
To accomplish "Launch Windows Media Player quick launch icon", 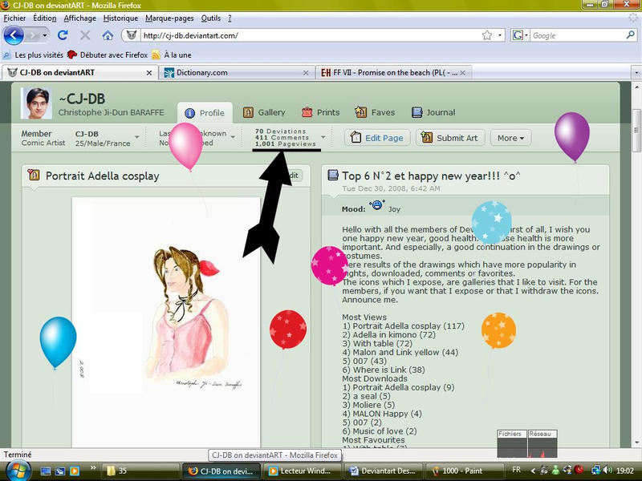I will [x=75, y=471].
